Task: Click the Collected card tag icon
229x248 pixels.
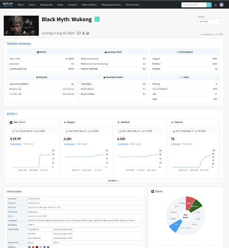Action: (x=172, y=122)
